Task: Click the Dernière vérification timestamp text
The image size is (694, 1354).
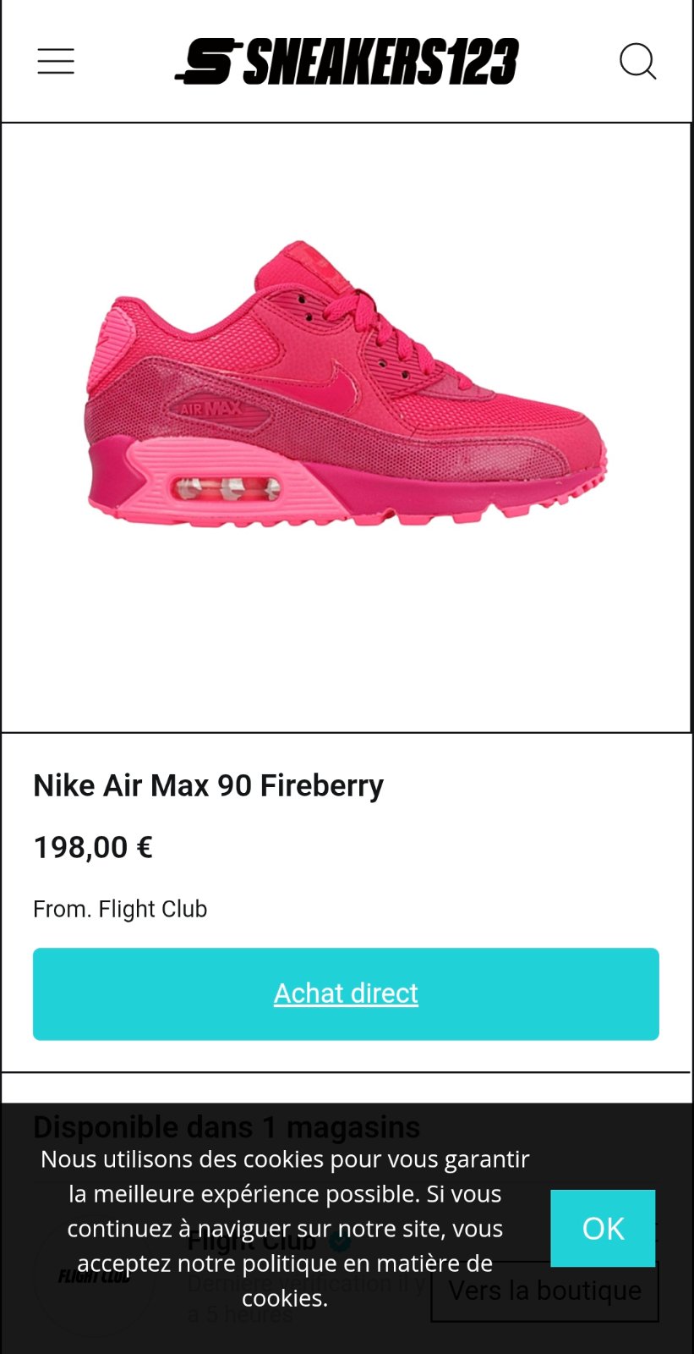Action: [306, 1299]
